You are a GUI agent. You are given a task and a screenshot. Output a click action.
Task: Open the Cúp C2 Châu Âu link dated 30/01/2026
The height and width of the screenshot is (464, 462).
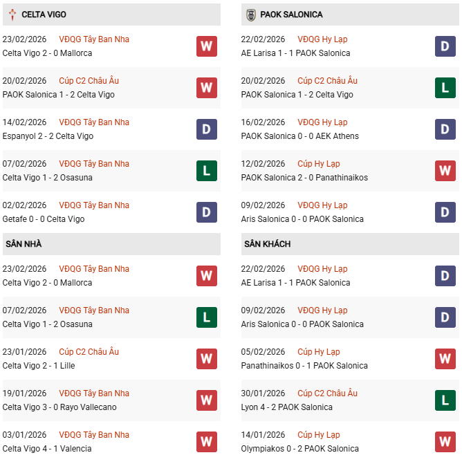(328, 393)
